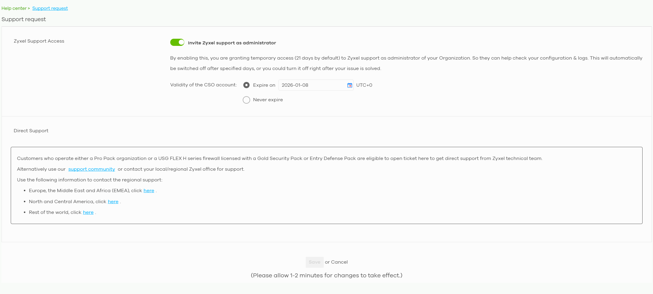Open the calendar date picker icon

pyautogui.click(x=349, y=85)
